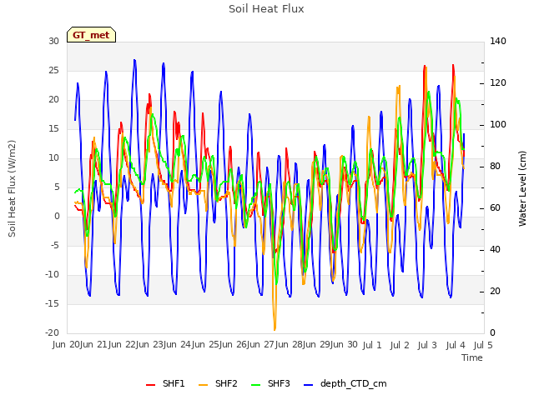The height and width of the screenshot is (400, 534).
Task: Click the Time axis label
Action: [x=472, y=357]
